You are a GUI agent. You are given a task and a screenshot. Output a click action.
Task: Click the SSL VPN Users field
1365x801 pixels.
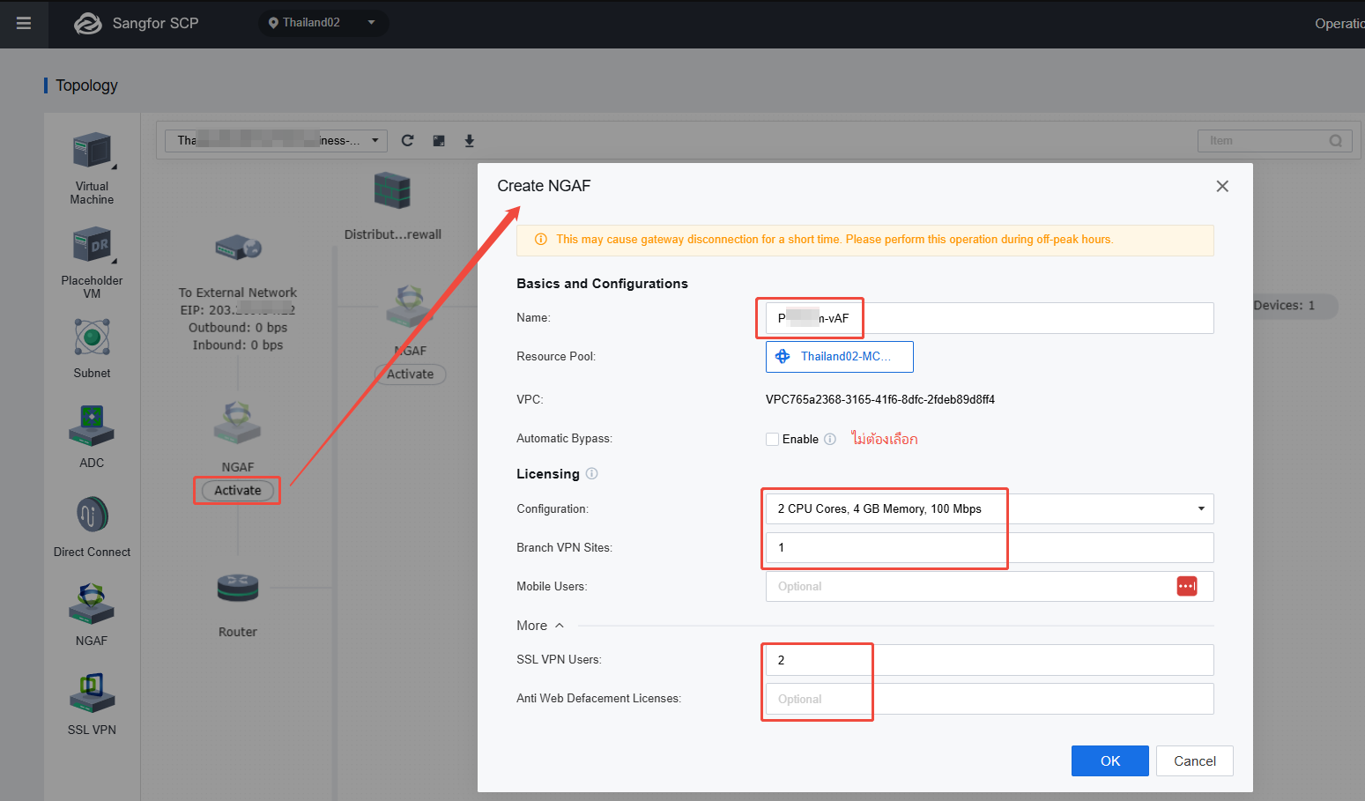(990, 660)
